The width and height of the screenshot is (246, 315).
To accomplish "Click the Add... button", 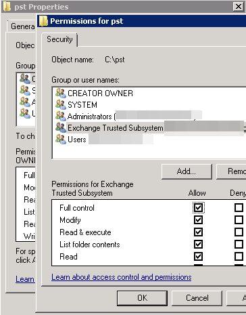I will [187, 171].
